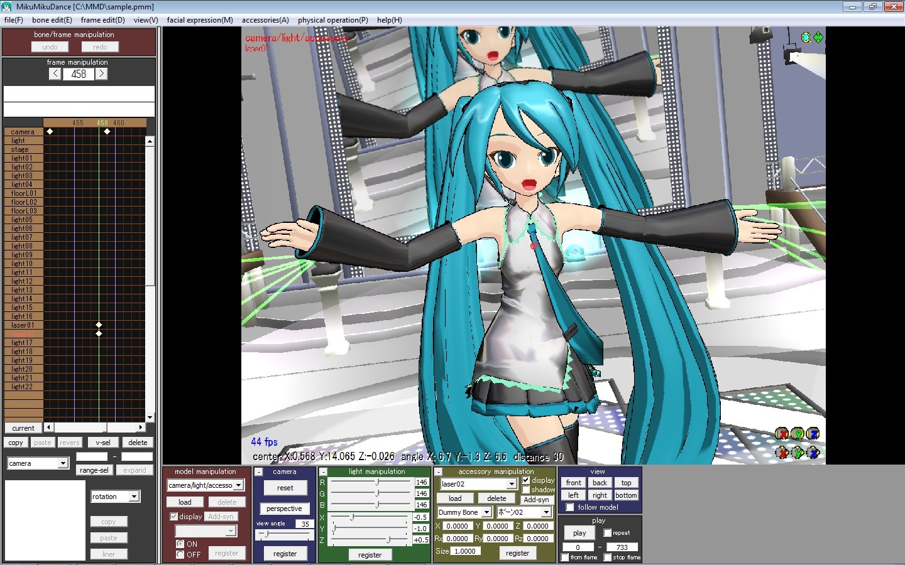905x565 pixels.
Task: Click the blue Z-axis rotation icon
Action: coord(813,434)
